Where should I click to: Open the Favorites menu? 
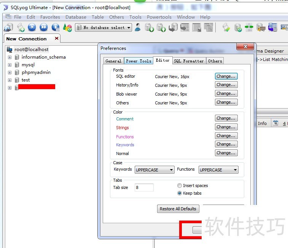50,17
